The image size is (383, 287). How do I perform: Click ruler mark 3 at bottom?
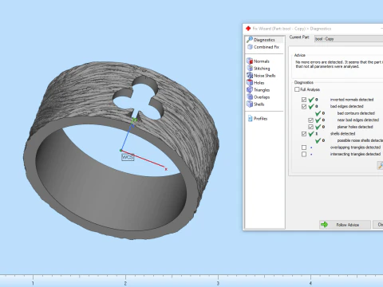point(218,284)
